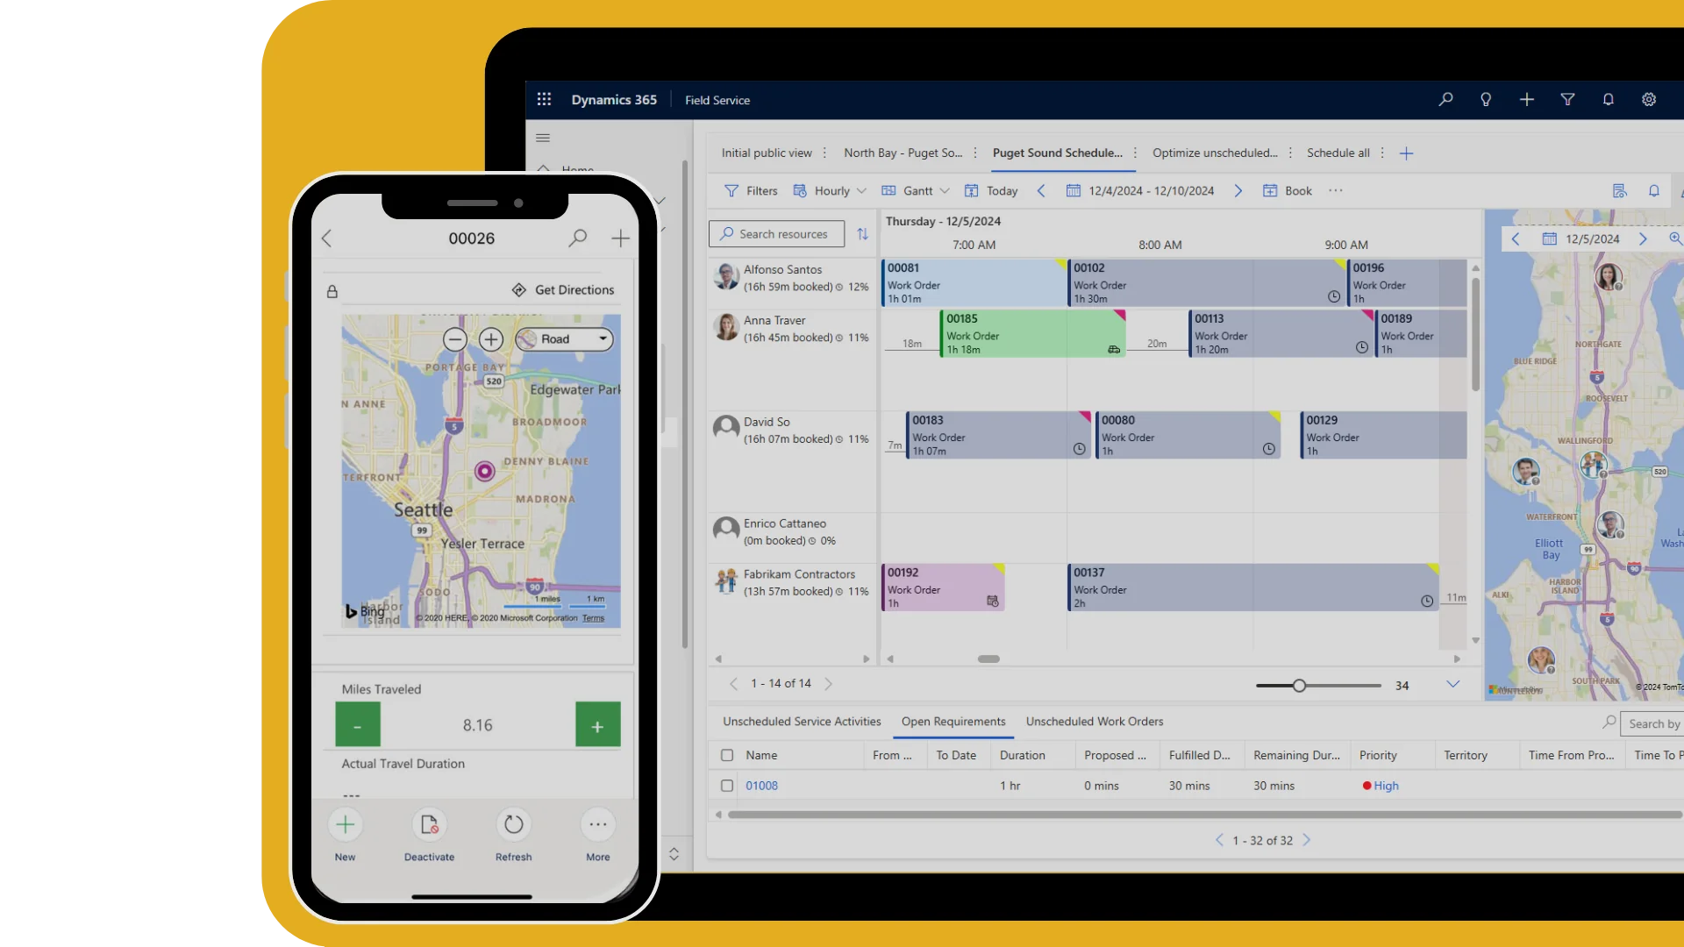The height and width of the screenshot is (947, 1684).
Task: Open the Hourly time scale dropdown
Action: [830, 190]
